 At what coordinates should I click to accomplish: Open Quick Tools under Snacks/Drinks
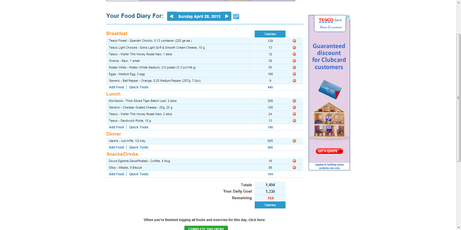pos(139,174)
